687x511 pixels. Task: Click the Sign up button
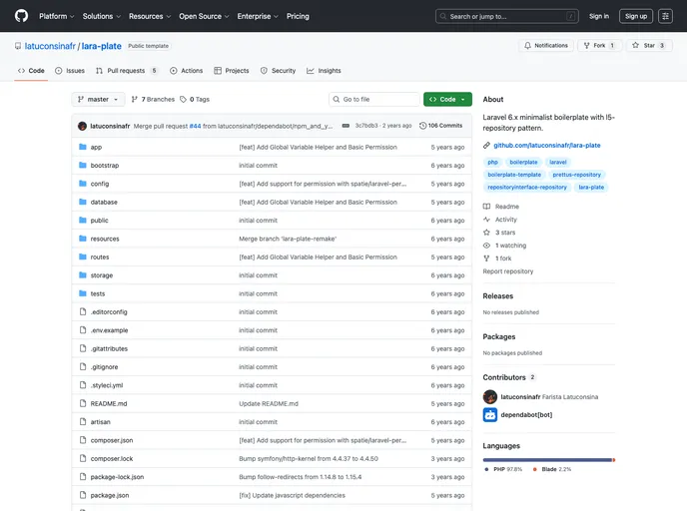[x=635, y=16]
